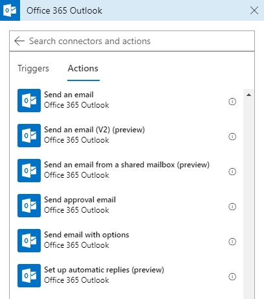264x299 pixels.
Task: Choose Send an email (V2) (preview) action
Action: click(x=127, y=136)
